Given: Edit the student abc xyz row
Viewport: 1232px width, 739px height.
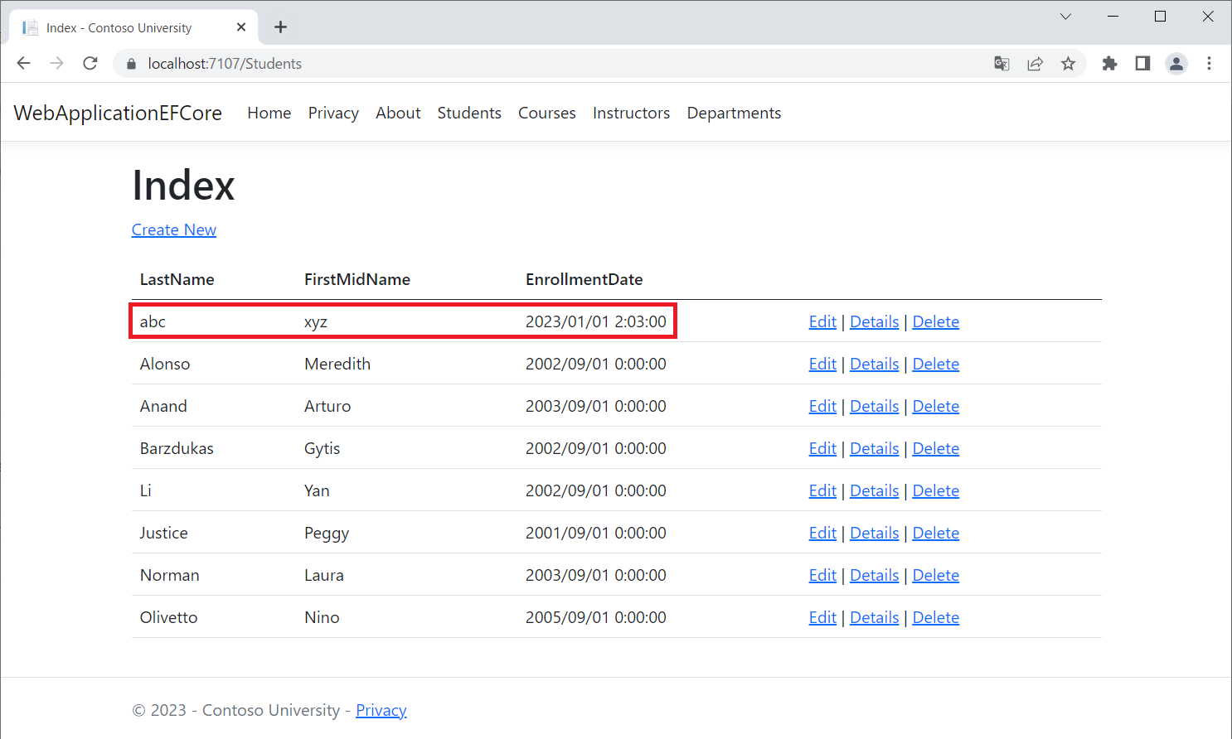Looking at the screenshot, I should tap(822, 321).
